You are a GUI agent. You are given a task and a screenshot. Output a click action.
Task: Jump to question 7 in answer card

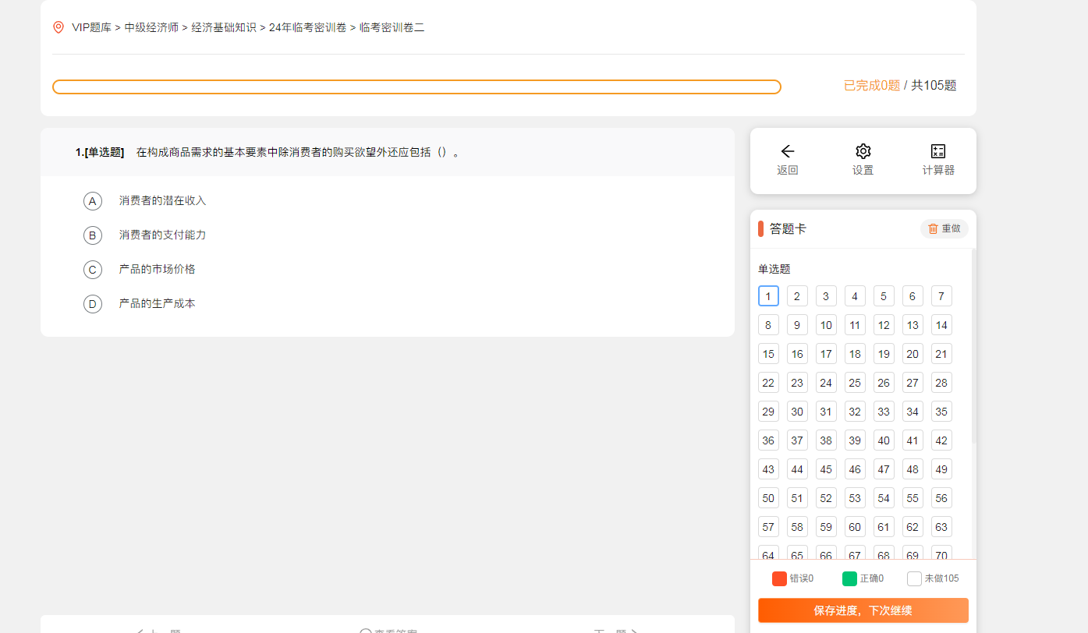pyautogui.click(x=941, y=296)
